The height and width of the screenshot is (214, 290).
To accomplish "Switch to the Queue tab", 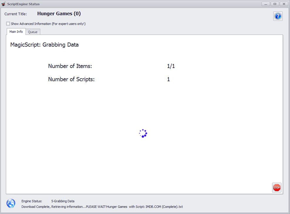I will [x=33, y=32].
